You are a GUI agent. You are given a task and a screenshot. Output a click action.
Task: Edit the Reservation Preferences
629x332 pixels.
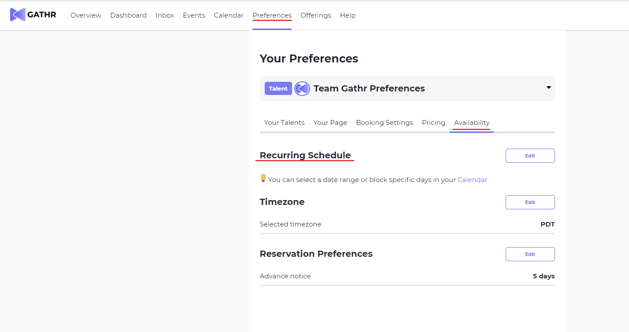pyautogui.click(x=530, y=254)
